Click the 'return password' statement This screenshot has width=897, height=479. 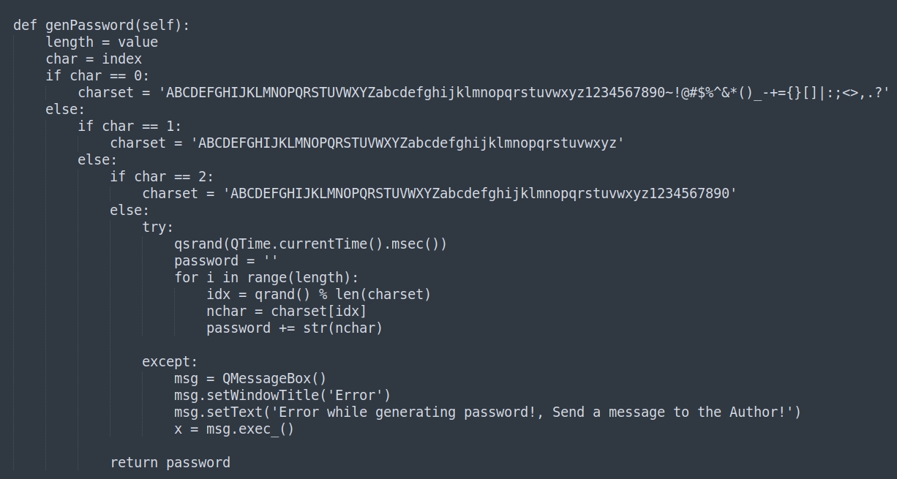170,463
